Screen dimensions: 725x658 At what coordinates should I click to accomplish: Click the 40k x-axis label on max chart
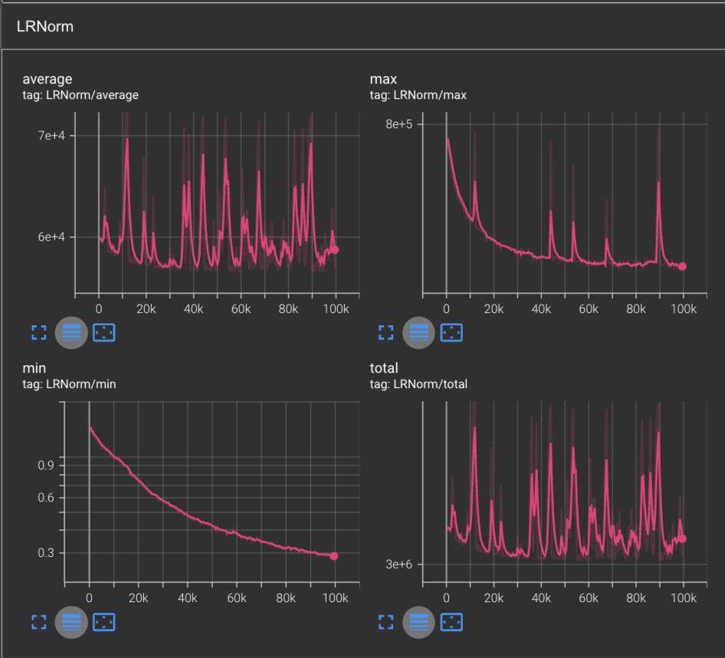541,309
